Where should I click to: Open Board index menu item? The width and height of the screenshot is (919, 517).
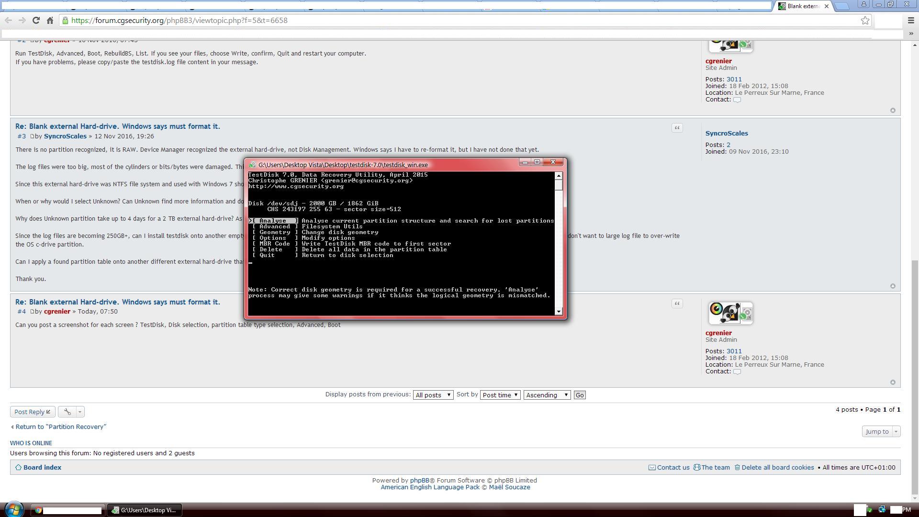coord(42,467)
